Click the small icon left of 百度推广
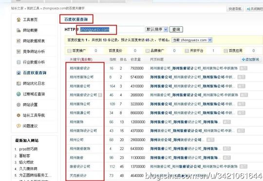Viewport: 263px width, 181px height. pyautogui.click(x=69, y=51)
